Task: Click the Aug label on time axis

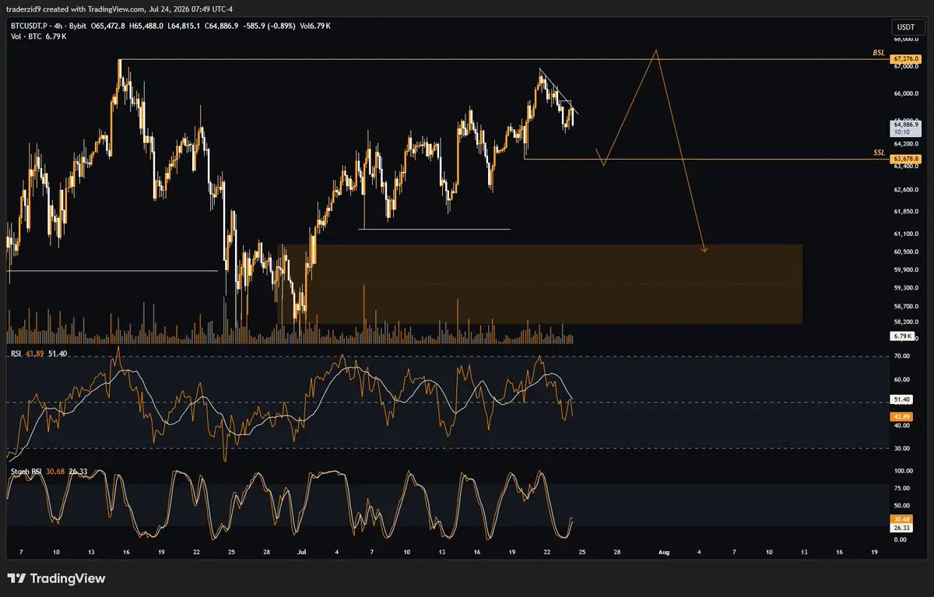Action: (x=663, y=552)
